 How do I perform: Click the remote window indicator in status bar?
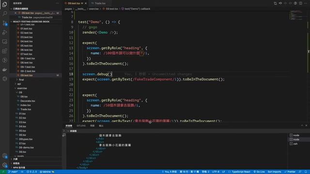click(x=3, y=172)
